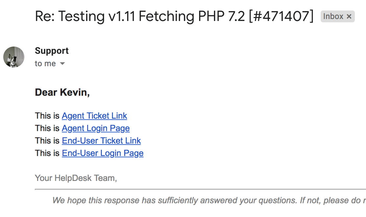The width and height of the screenshot is (366, 217).
Task: Click the Inbox label chip text
Action: click(x=333, y=16)
